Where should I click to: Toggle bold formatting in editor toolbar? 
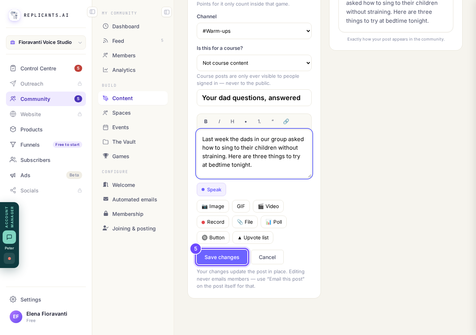tap(206, 121)
